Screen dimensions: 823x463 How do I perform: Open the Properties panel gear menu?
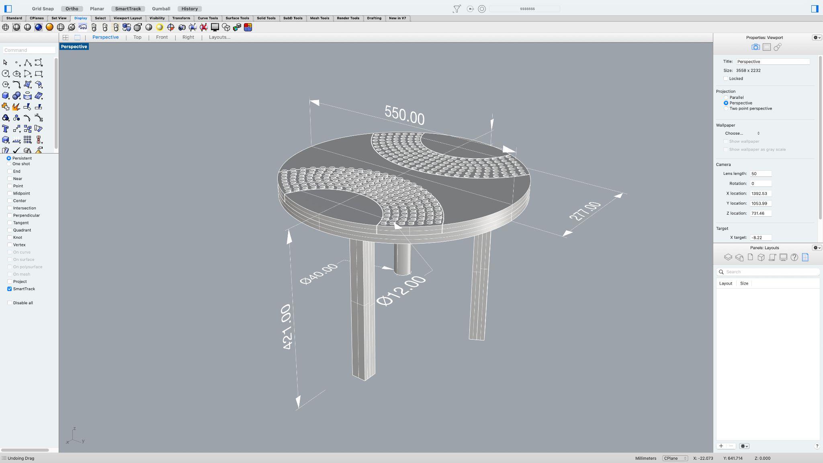coord(817,37)
